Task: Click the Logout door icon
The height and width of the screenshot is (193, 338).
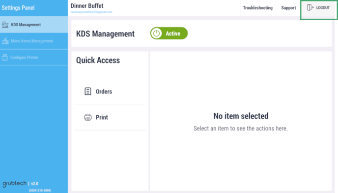Action: tap(310, 7)
